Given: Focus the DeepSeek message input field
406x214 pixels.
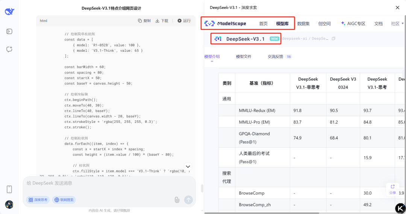Looking at the screenshot, I should tap(109, 183).
